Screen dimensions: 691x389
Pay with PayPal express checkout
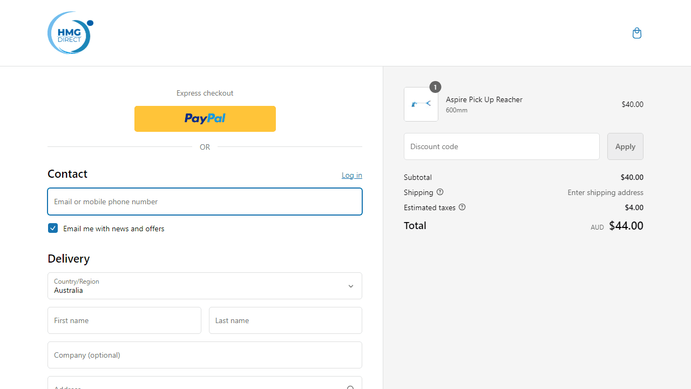tap(205, 119)
